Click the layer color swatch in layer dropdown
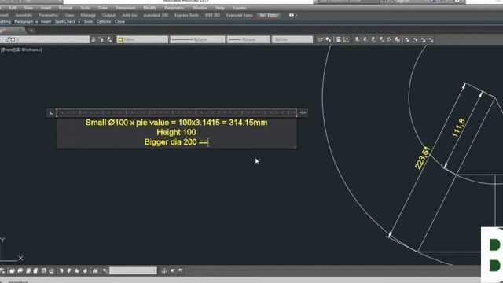 click(13, 39)
